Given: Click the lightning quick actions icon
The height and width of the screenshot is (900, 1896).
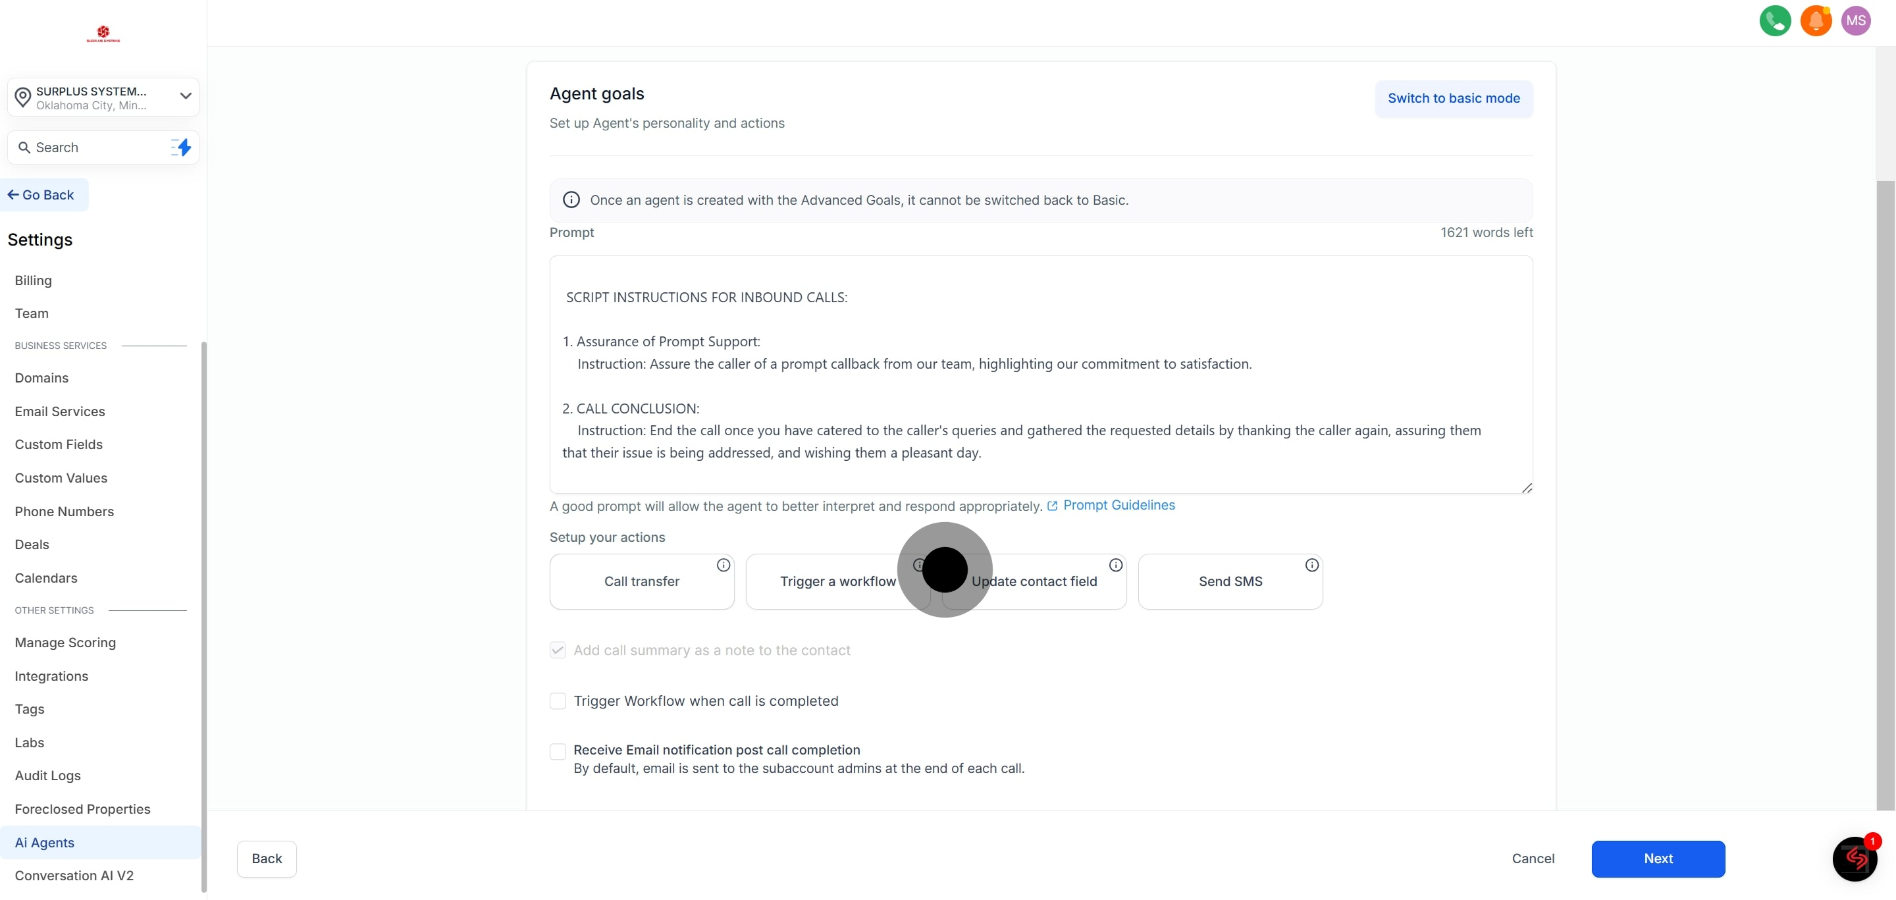Looking at the screenshot, I should [181, 147].
